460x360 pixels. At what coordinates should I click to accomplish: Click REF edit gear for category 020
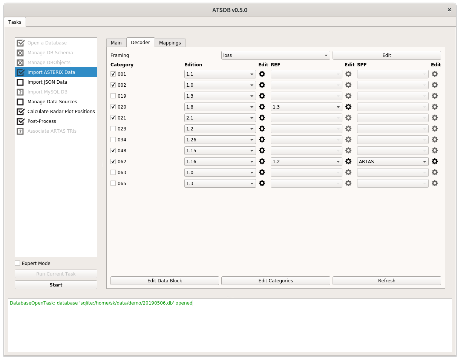point(348,107)
